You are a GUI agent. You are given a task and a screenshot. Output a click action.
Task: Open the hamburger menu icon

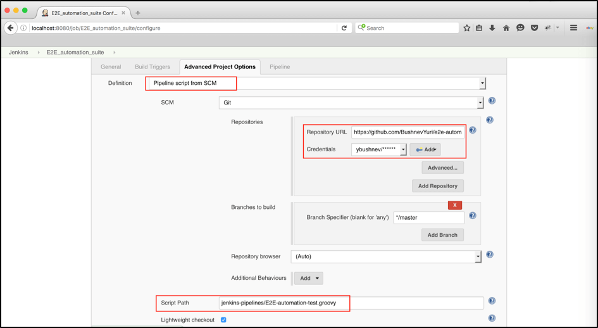coord(573,28)
